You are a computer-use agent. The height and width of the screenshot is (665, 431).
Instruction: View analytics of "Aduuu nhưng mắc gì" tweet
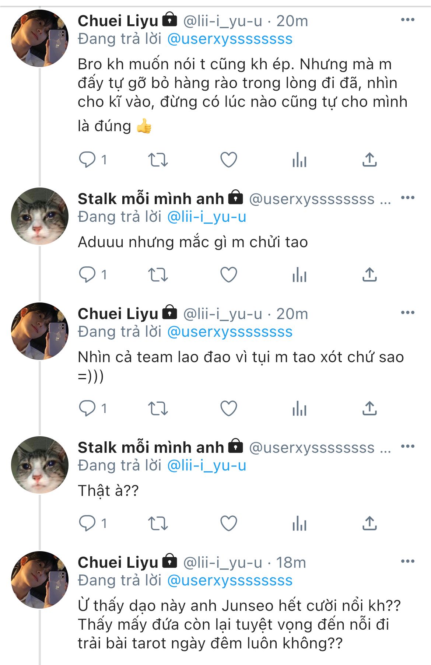299,275
